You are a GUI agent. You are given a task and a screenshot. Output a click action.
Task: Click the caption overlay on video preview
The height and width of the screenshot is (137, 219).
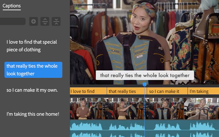pyautogui.click(x=145, y=75)
